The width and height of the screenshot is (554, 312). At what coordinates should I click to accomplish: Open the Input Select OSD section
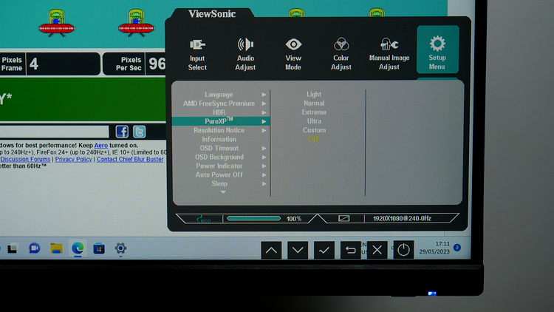(x=197, y=55)
